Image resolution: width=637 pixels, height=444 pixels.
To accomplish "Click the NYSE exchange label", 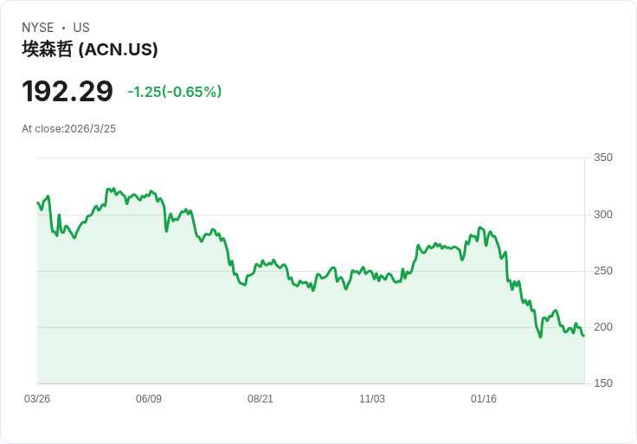I will pyautogui.click(x=37, y=28).
